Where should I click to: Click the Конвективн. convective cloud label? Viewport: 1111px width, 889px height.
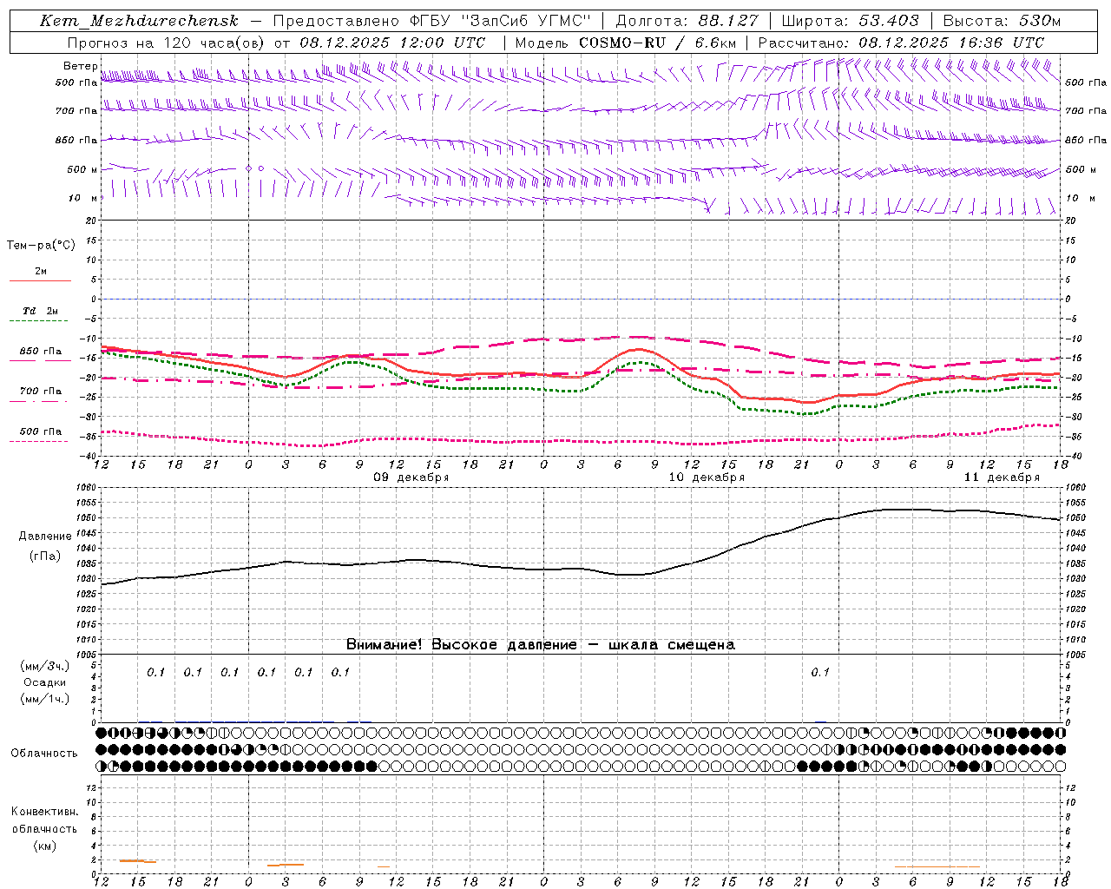[x=44, y=812]
